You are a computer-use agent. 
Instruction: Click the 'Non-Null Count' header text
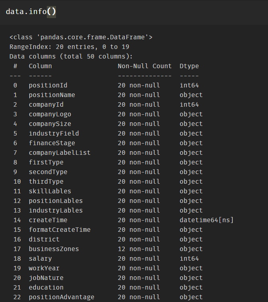144,66
